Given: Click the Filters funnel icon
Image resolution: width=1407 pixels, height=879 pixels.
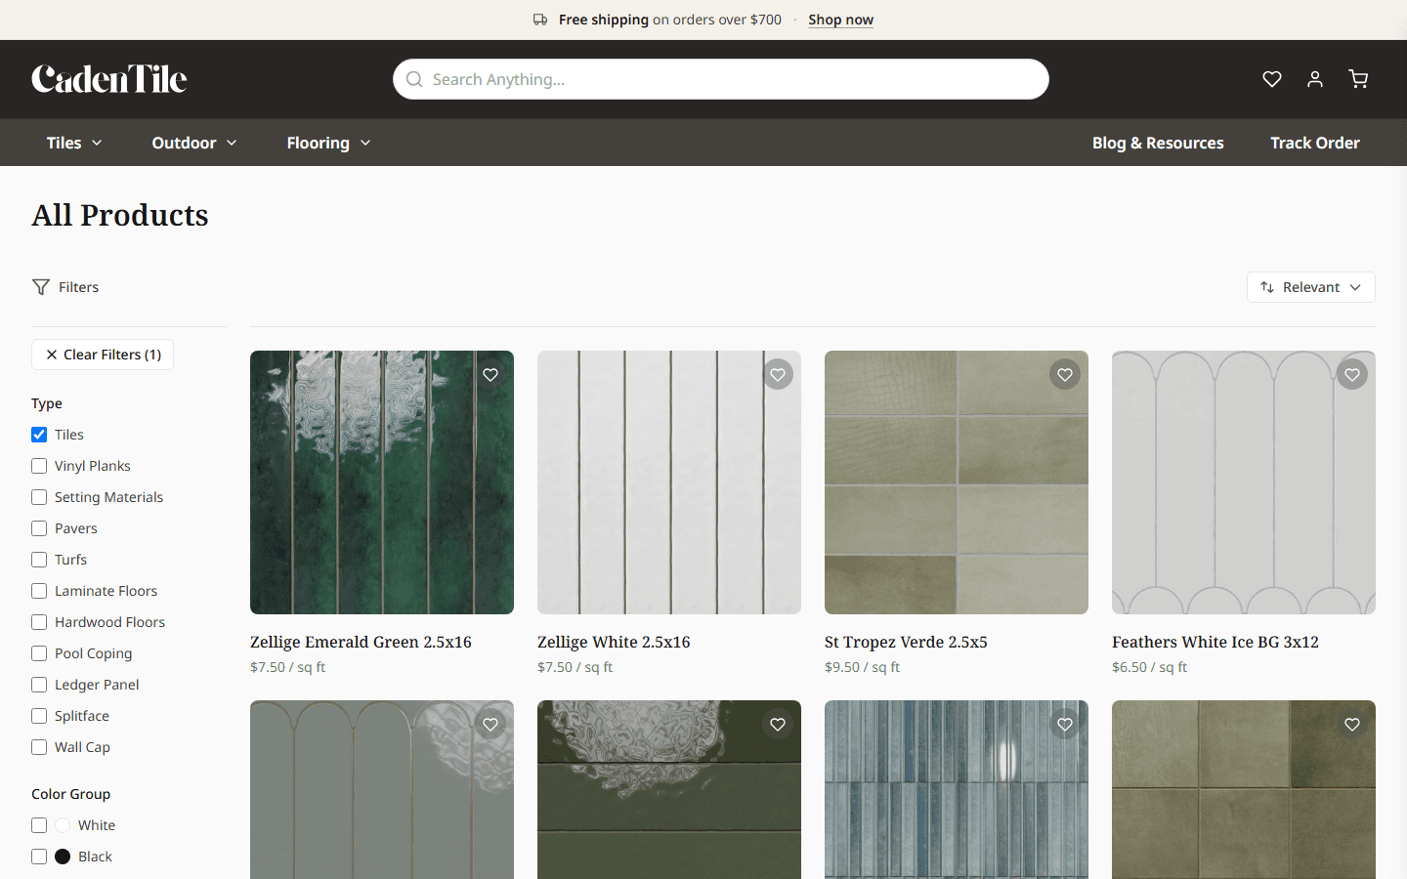Looking at the screenshot, I should click(x=41, y=287).
